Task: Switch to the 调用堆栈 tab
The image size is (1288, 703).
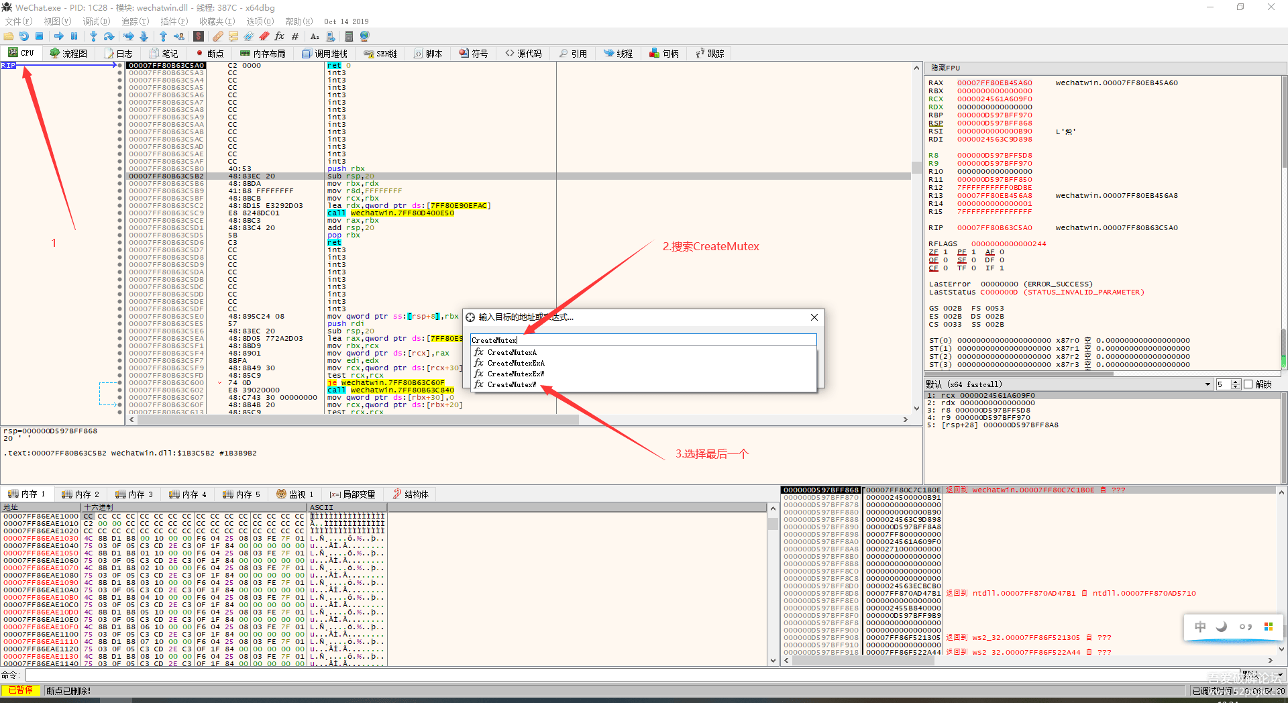Action: point(325,54)
